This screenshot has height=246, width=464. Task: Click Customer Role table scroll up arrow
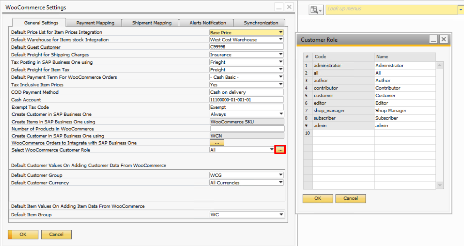[440, 66]
